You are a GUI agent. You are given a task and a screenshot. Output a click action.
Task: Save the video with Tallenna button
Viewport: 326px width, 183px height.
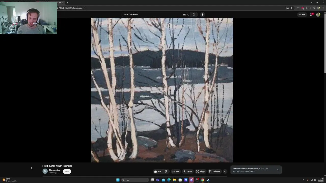[215, 171]
